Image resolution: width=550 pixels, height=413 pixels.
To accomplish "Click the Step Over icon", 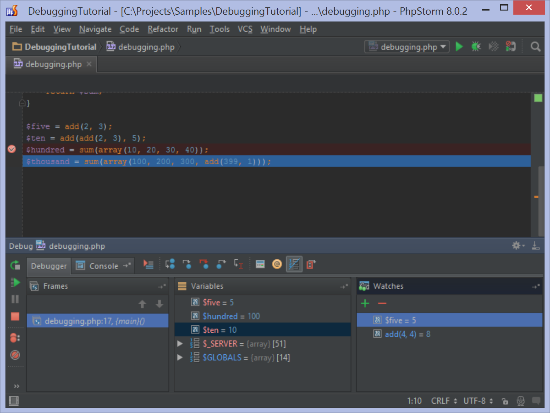I will click(170, 264).
